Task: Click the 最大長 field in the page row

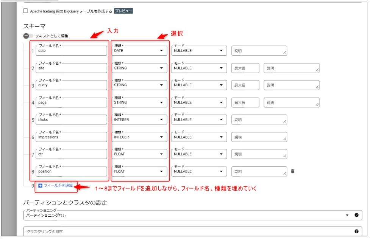Action: (245, 102)
